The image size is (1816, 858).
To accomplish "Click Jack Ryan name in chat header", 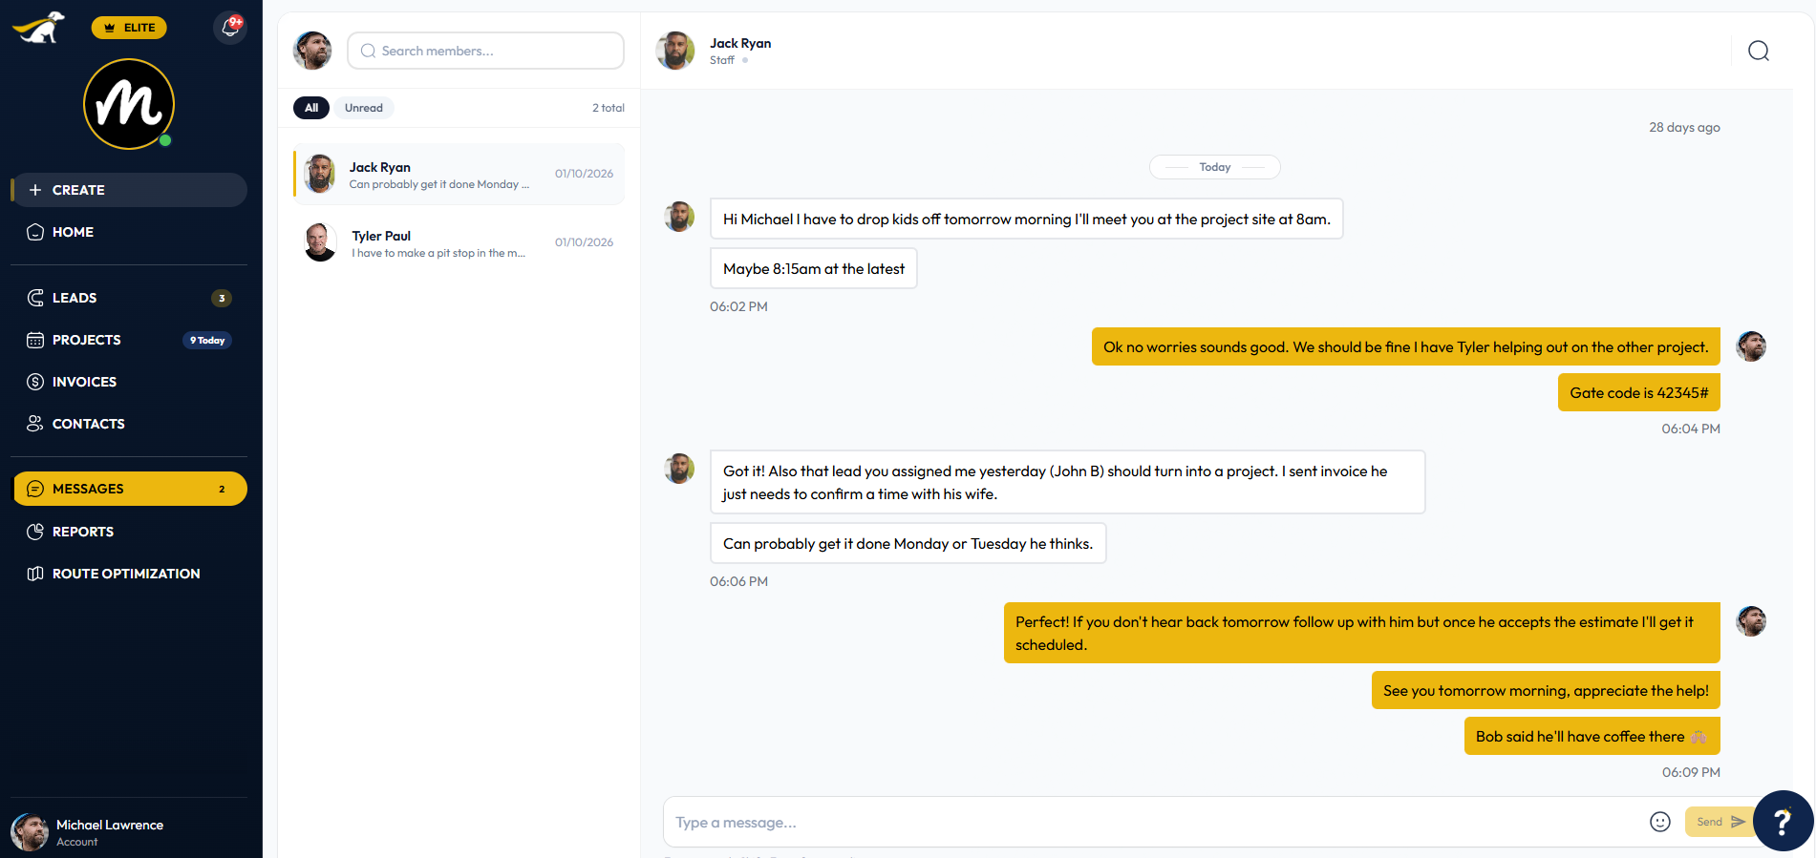I will tap(740, 43).
